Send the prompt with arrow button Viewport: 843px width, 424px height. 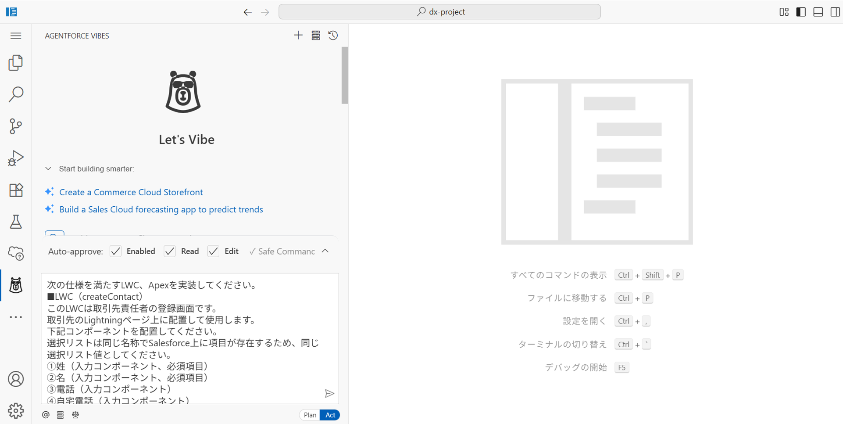pos(329,393)
